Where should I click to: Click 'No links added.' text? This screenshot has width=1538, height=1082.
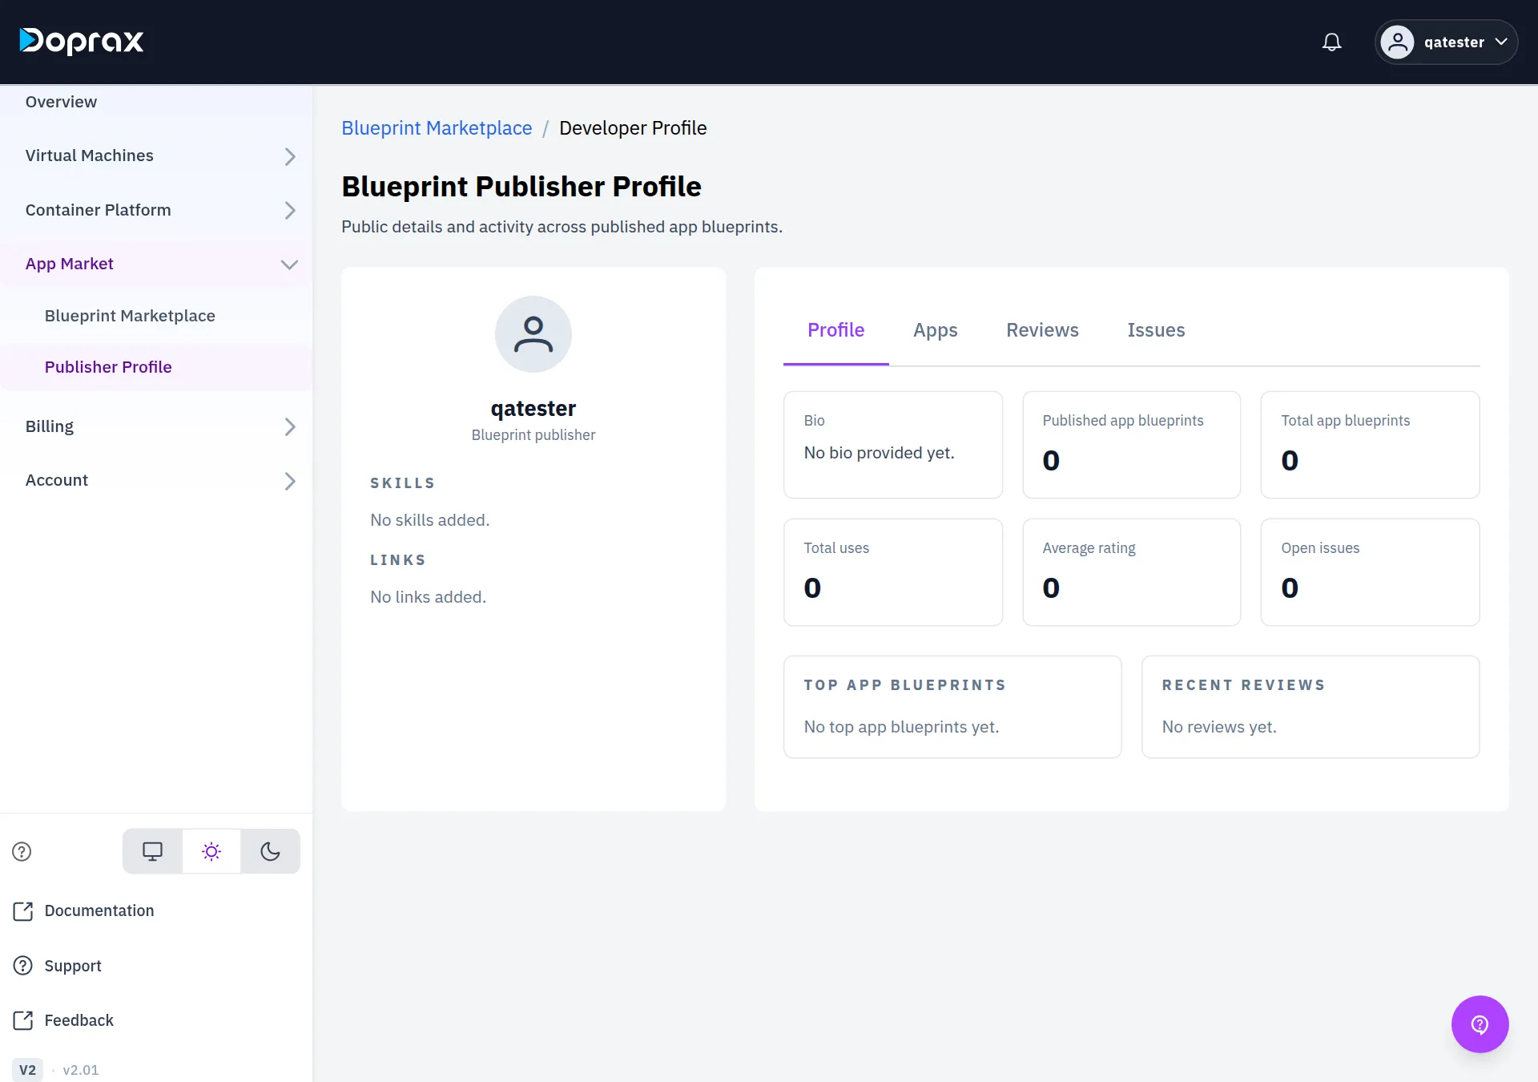coord(428,597)
